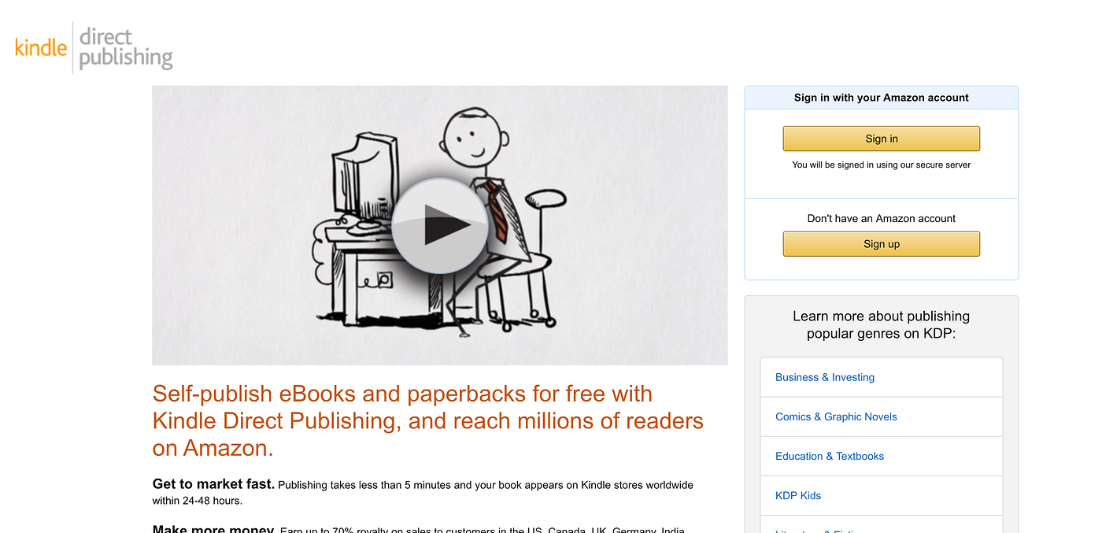Image resolution: width=1102 pixels, height=533 pixels.
Task: Visit the KDP Kids link
Action: click(798, 495)
